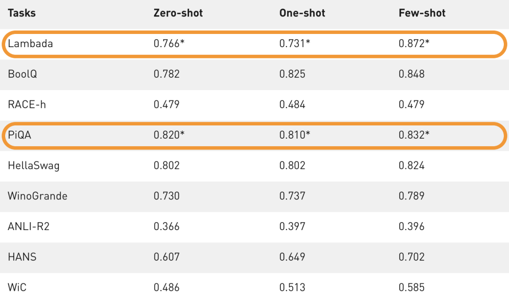The width and height of the screenshot is (509, 298).
Task: Click the HellaSwag task name
Action: point(33,166)
